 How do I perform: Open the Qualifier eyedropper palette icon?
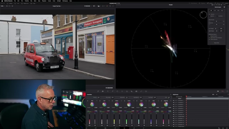click(x=112, y=91)
